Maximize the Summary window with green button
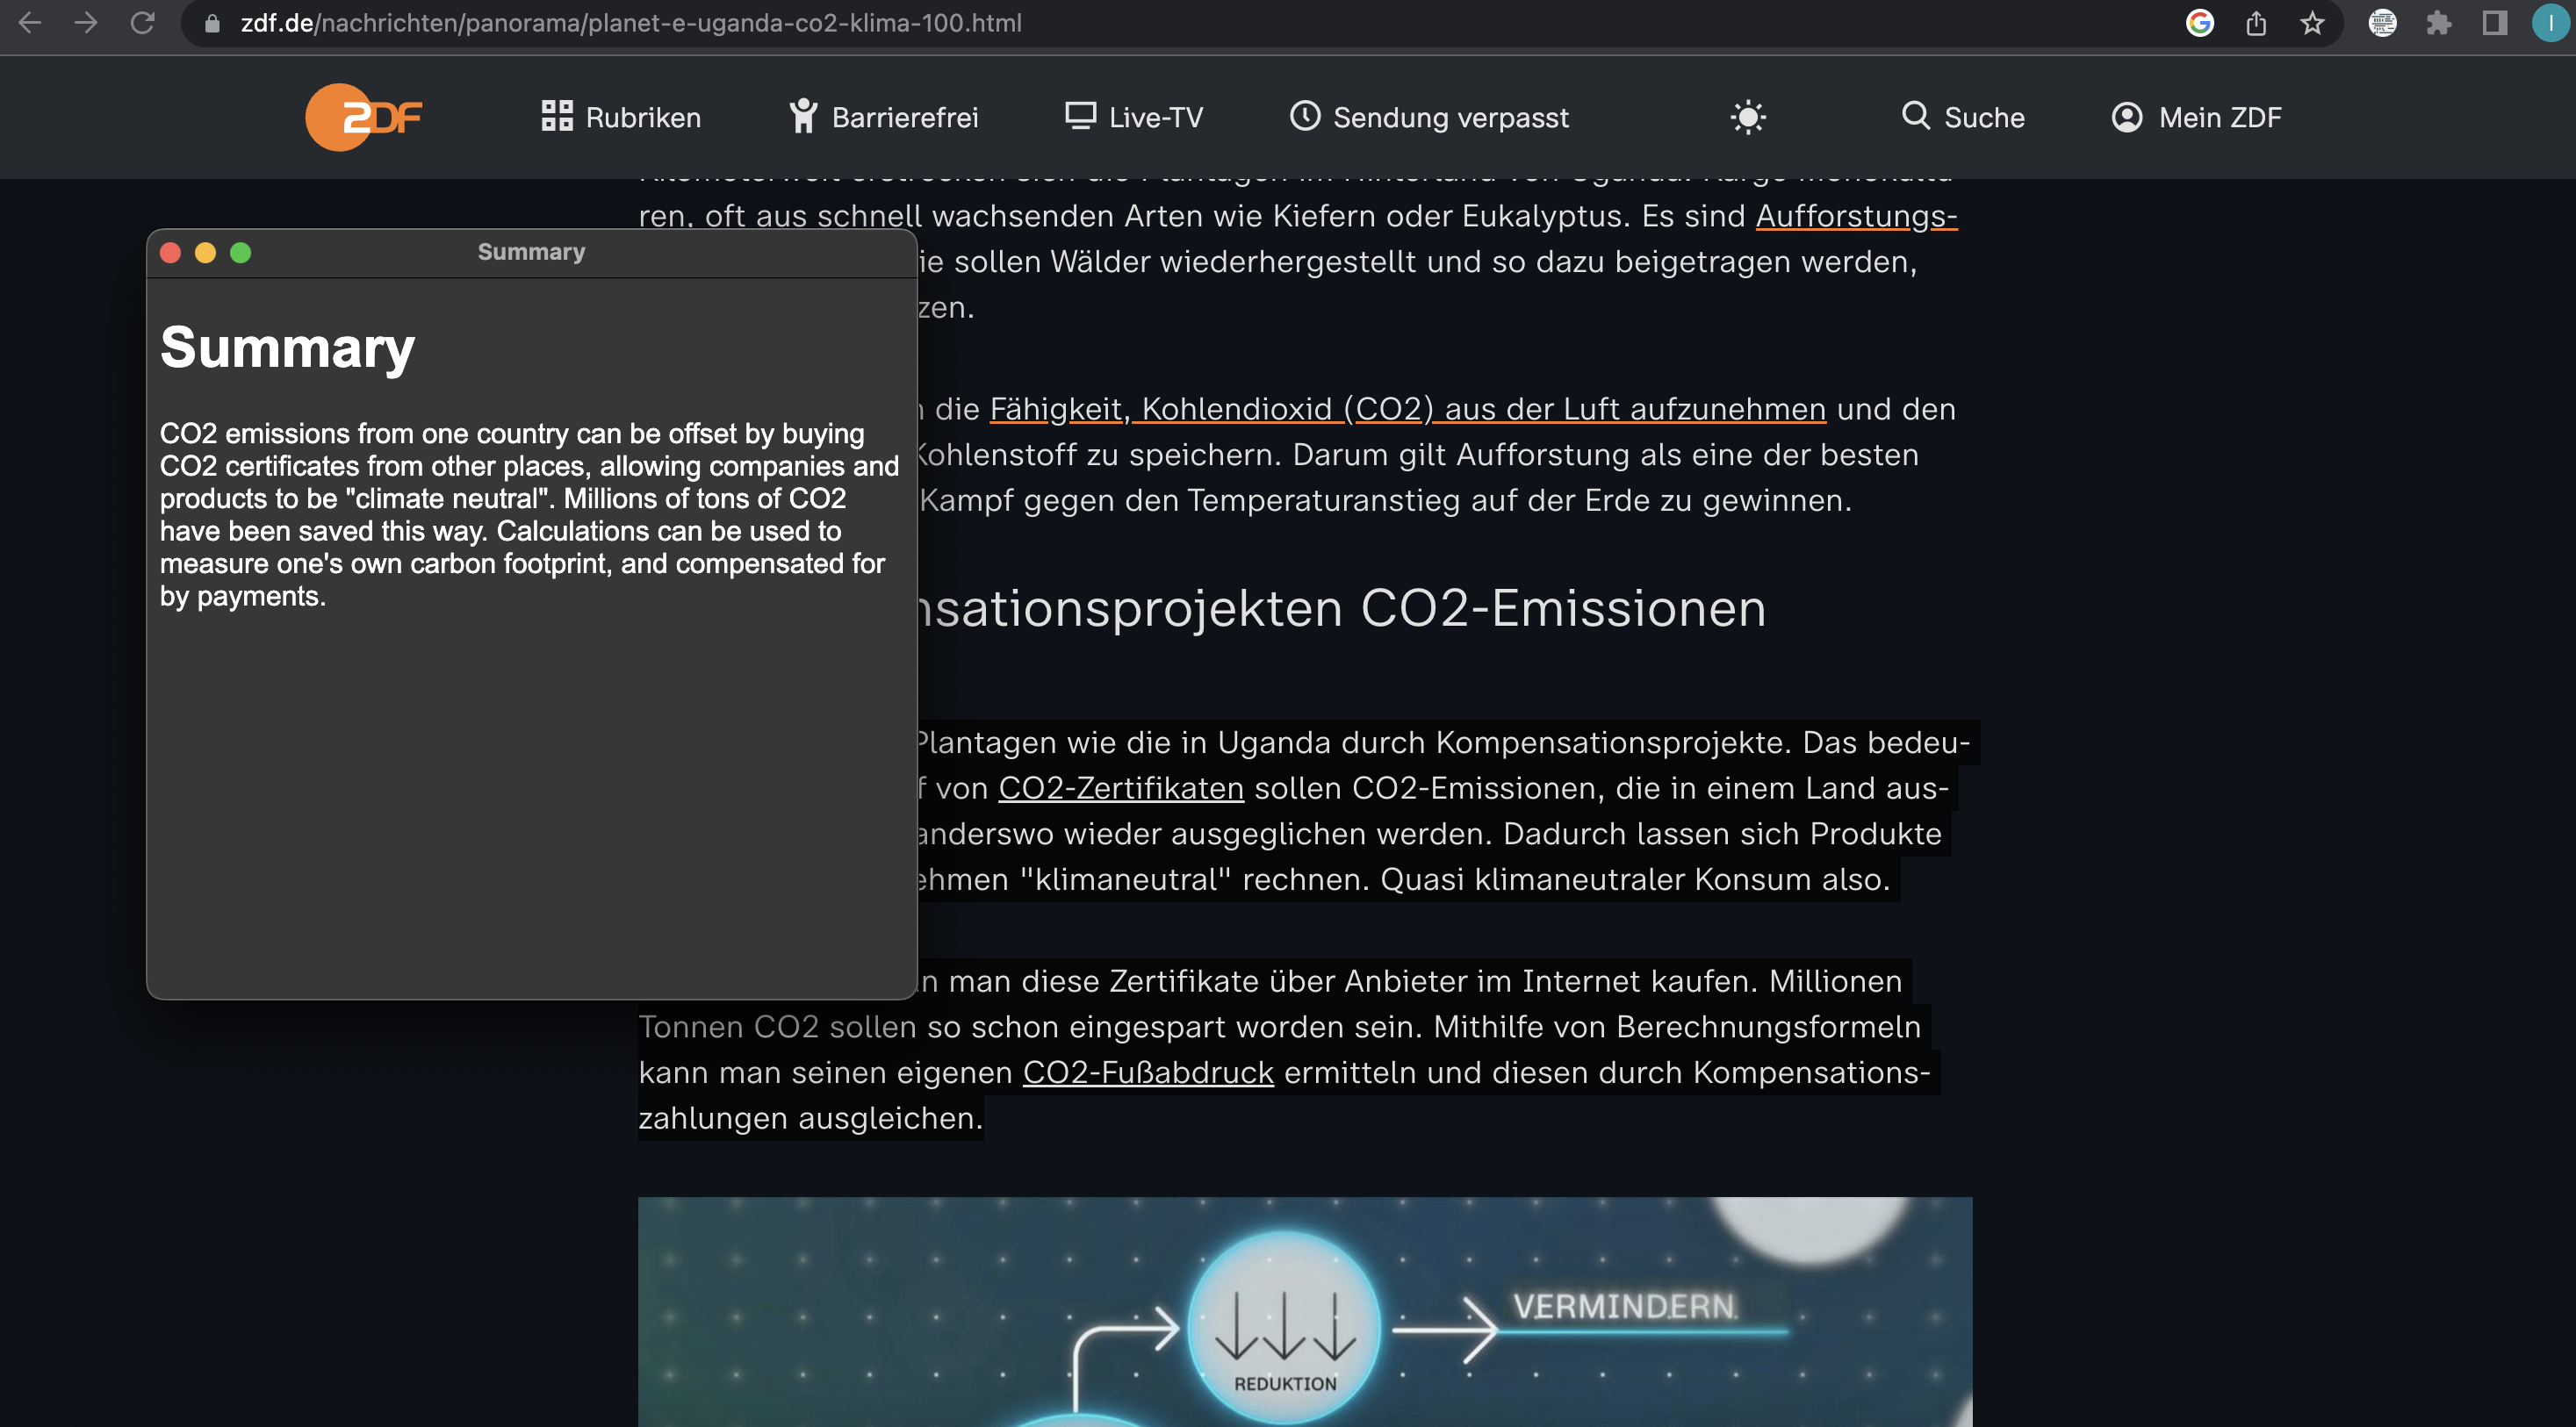This screenshot has height=1427, width=2576. [240, 253]
